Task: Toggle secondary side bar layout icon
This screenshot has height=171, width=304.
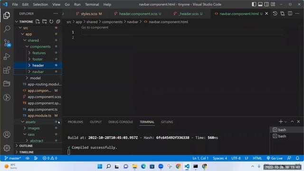Action: coord(266,4)
